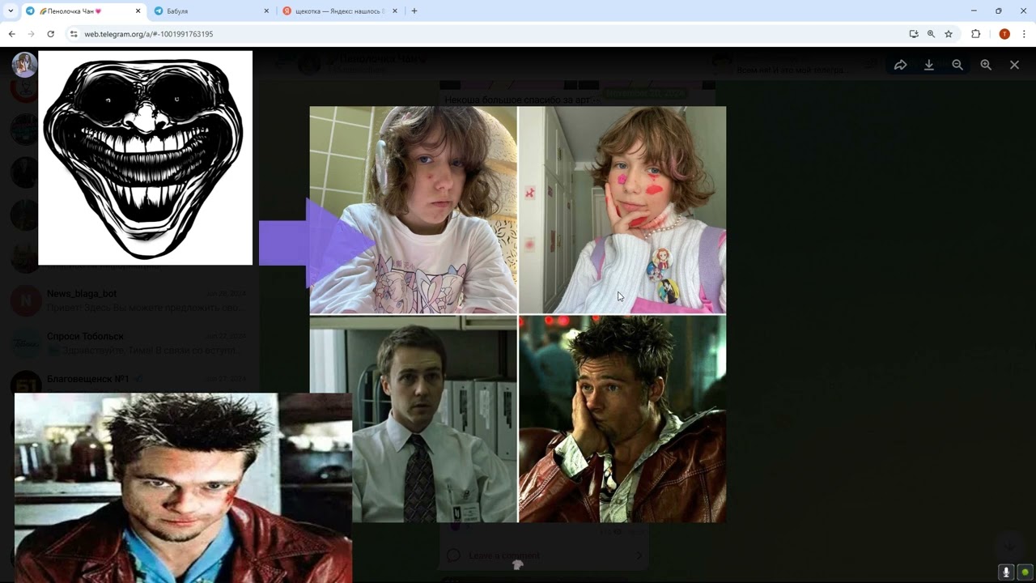Zoom out of the photo
The image size is (1036, 583).
[x=957, y=65]
